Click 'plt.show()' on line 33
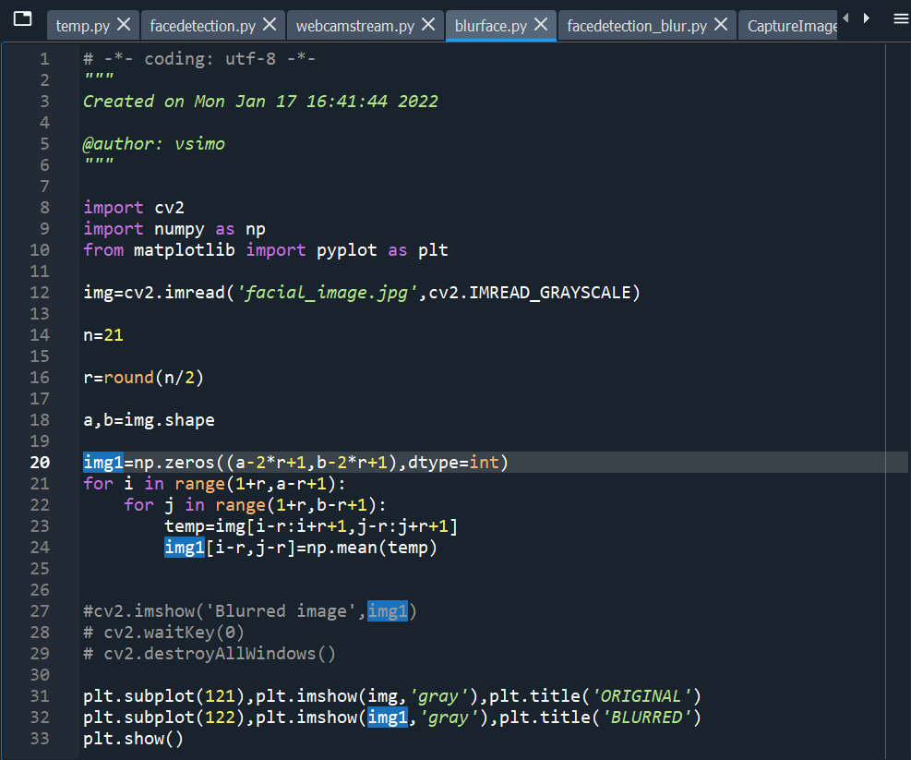 click(134, 739)
